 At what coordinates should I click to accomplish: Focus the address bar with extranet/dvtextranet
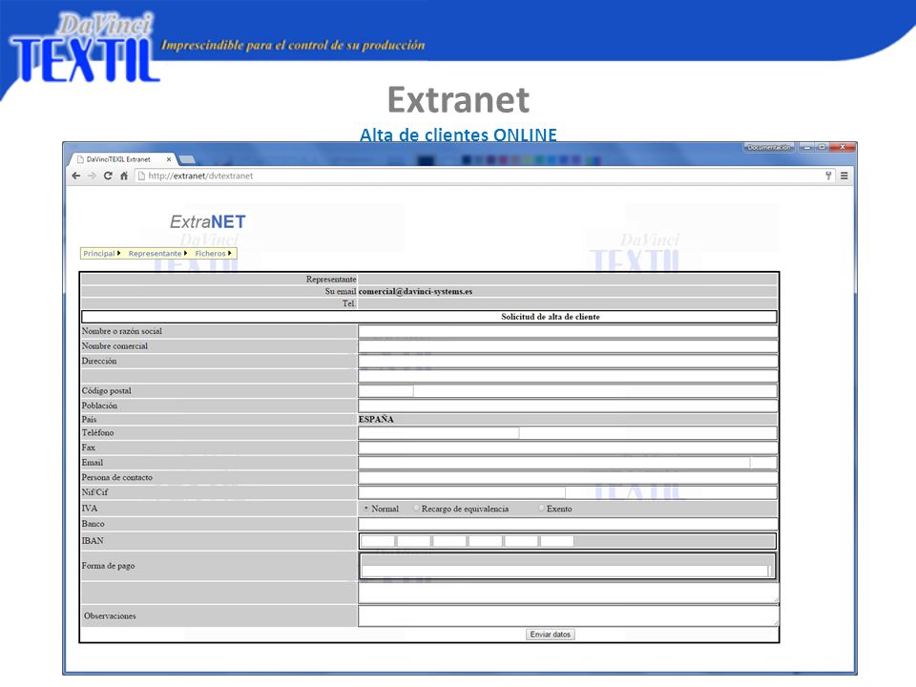(479, 176)
